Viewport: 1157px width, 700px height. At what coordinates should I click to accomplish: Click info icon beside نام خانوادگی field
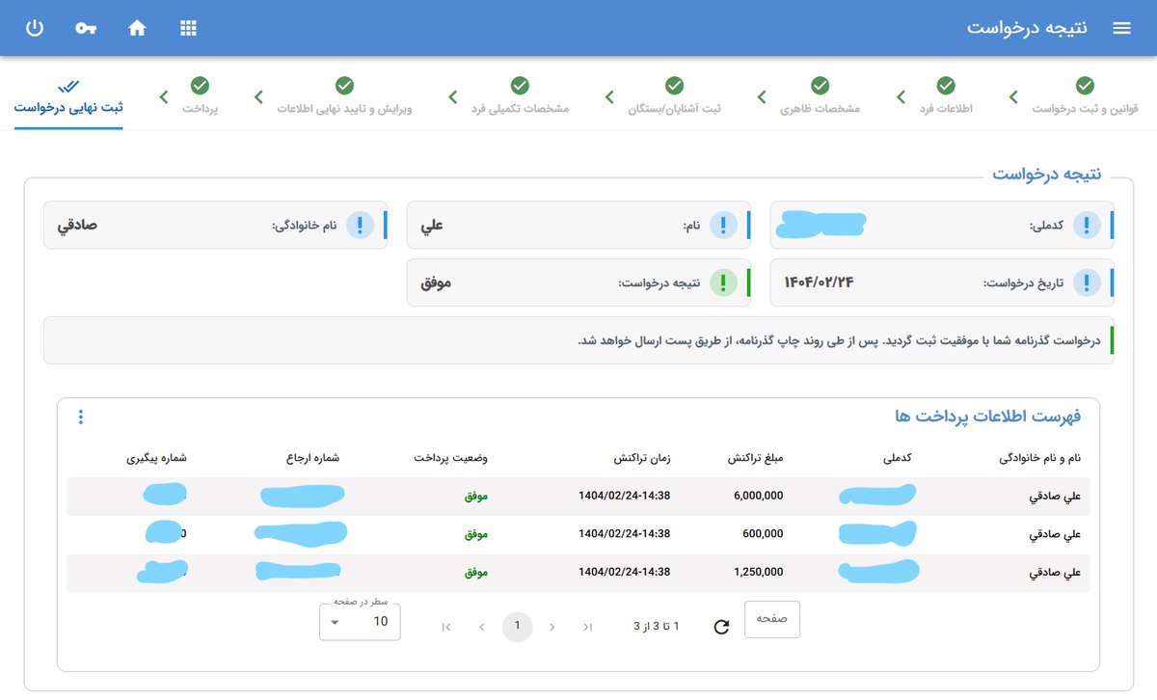360,226
